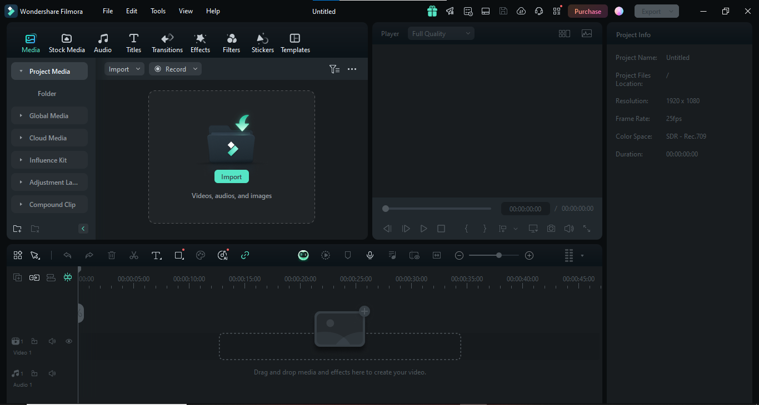Screen dimensions: 759x405
Task: Open the Transitions tab
Action: tap(167, 43)
